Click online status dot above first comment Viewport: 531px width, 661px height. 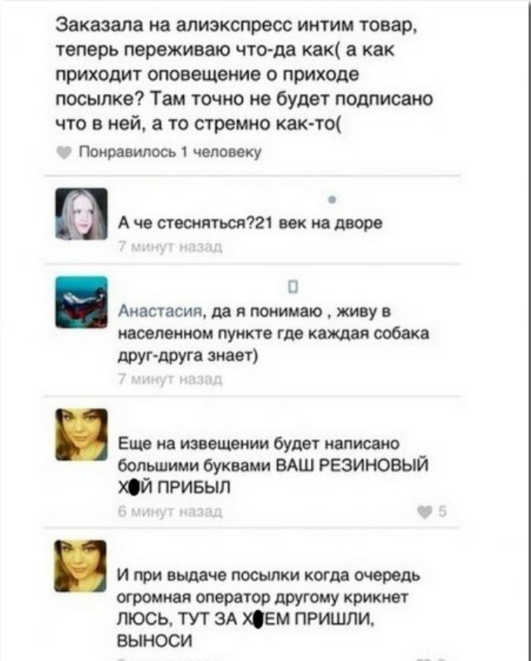332,200
